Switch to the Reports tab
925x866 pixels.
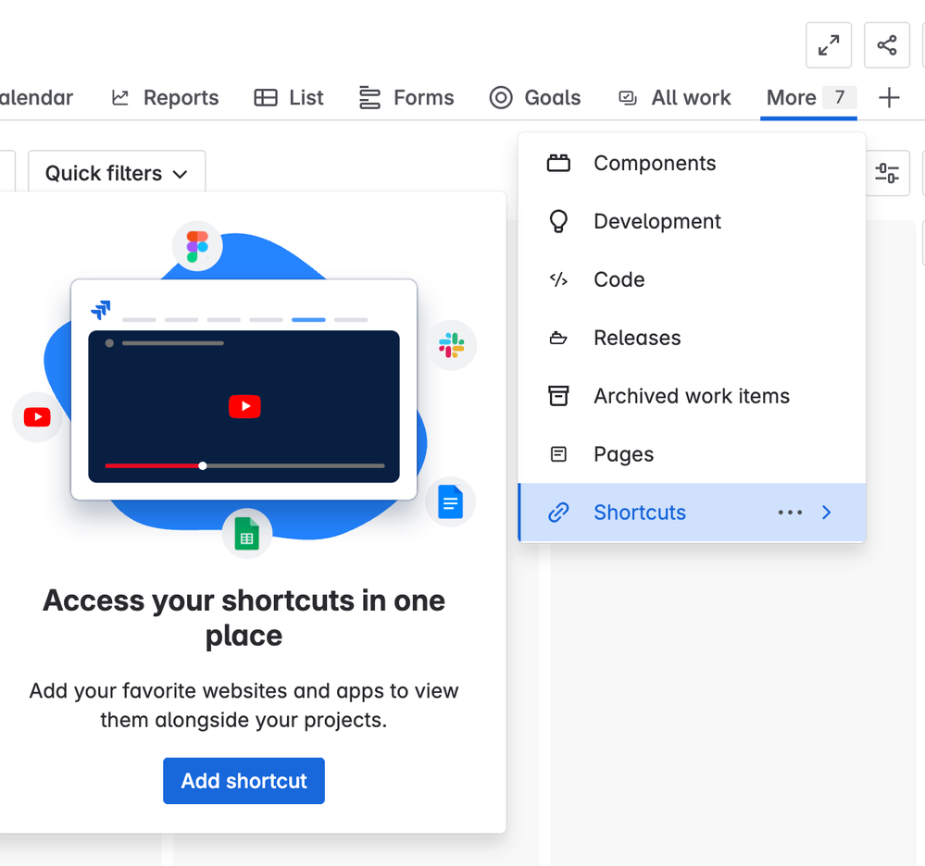pyautogui.click(x=165, y=98)
